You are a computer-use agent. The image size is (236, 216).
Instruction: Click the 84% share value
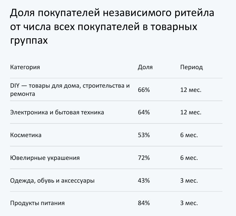(144, 203)
